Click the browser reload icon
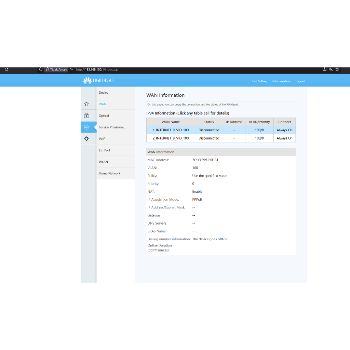Screen dimensions: 350x350 pos(6,69)
